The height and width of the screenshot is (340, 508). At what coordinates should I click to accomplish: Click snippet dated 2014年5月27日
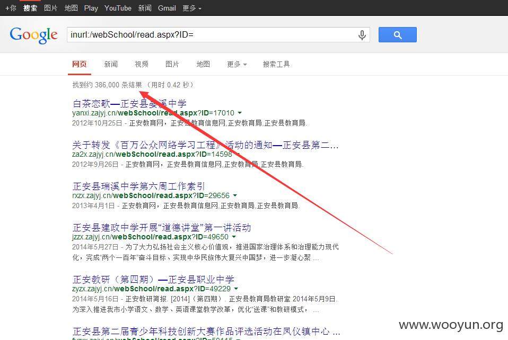[205, 252]
